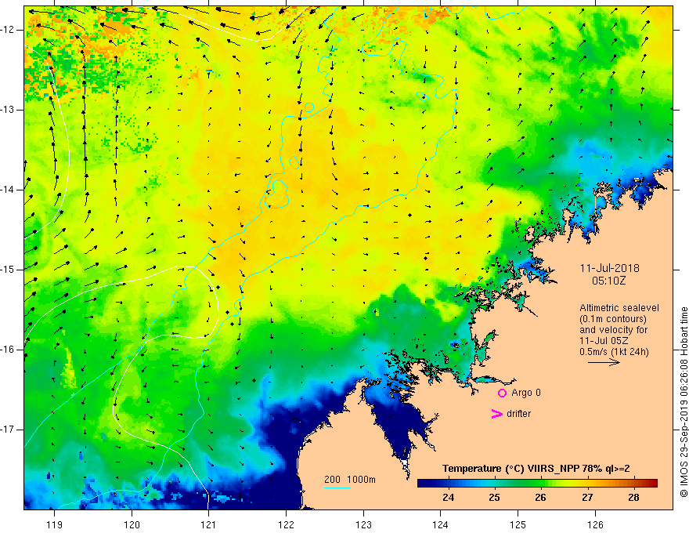Screen dimensions: 689x533
Task: Click the longitude axis label '120'
Action: pos(132,524)
